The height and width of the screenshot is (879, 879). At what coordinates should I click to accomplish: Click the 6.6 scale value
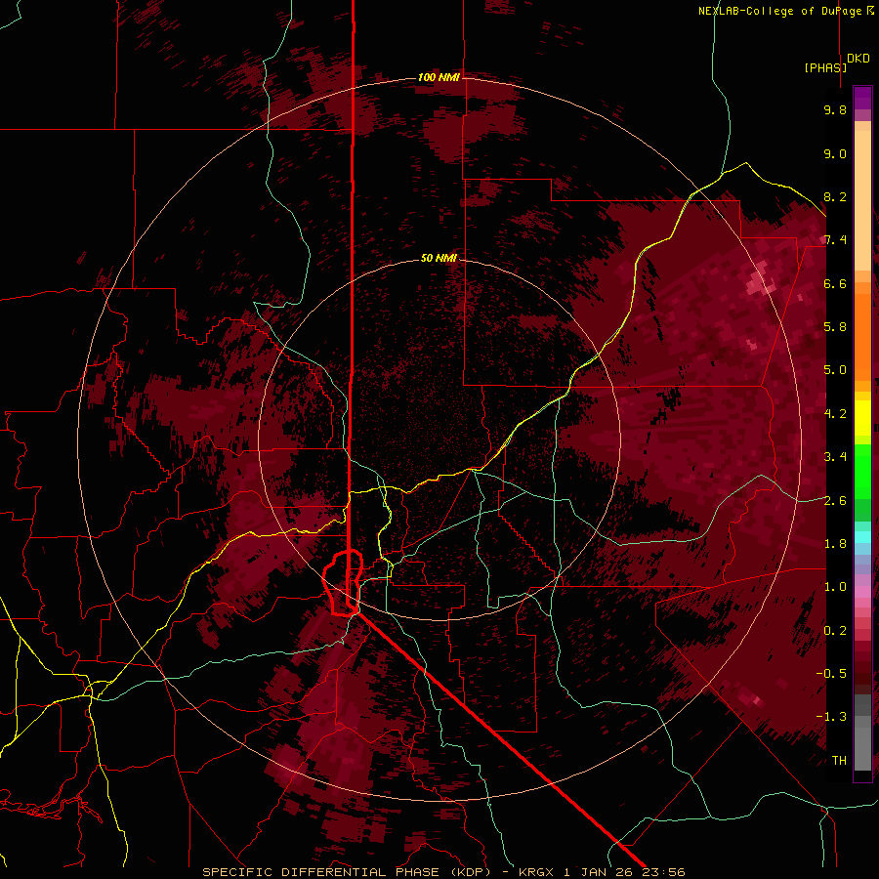[835, 283]
